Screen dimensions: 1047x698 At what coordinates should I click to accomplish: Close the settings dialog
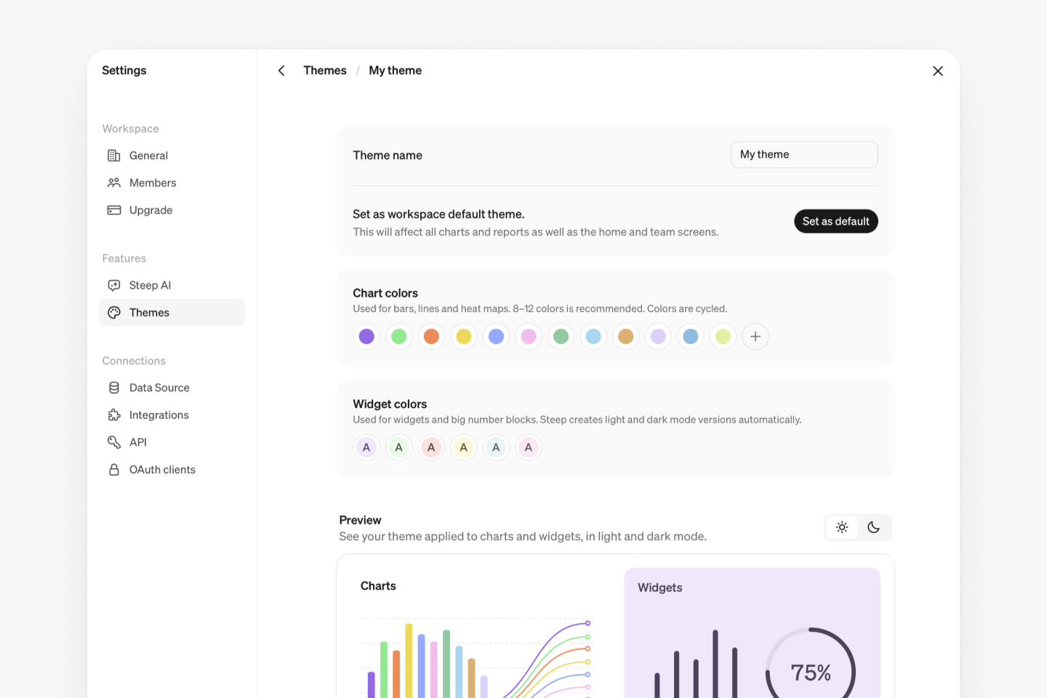coord(938,71)
